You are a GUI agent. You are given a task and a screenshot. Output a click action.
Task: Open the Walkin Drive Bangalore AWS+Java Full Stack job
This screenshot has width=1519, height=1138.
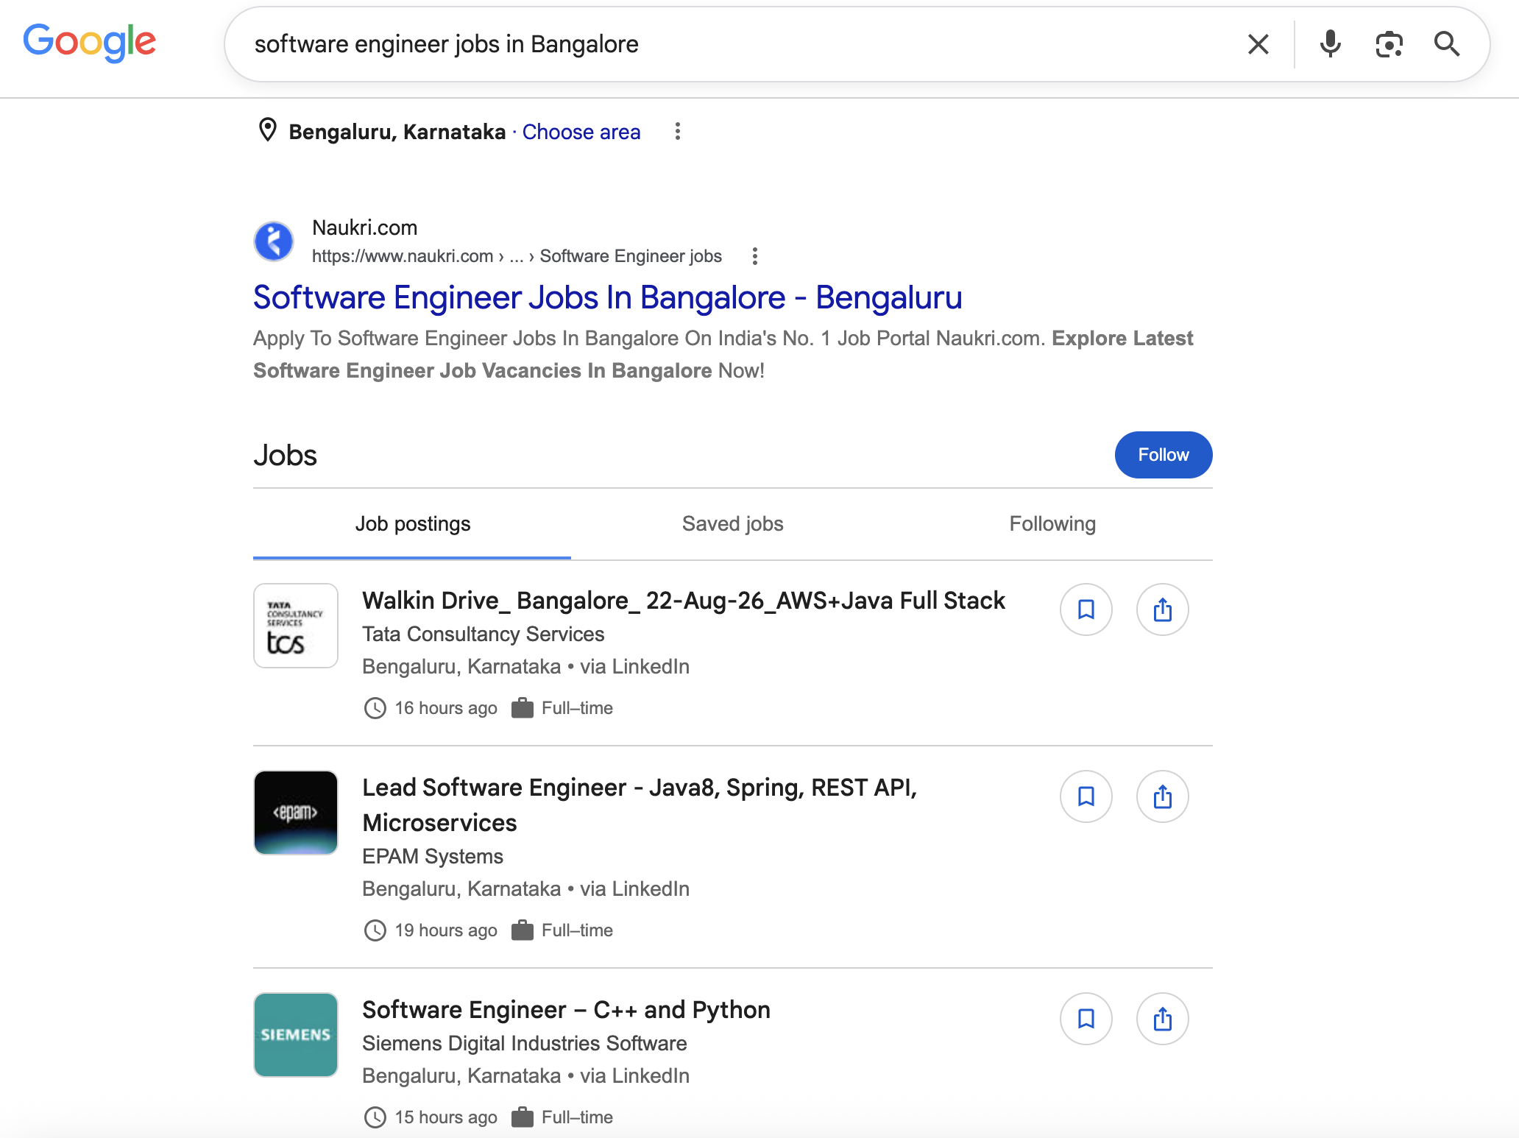(x=684, y=601)
